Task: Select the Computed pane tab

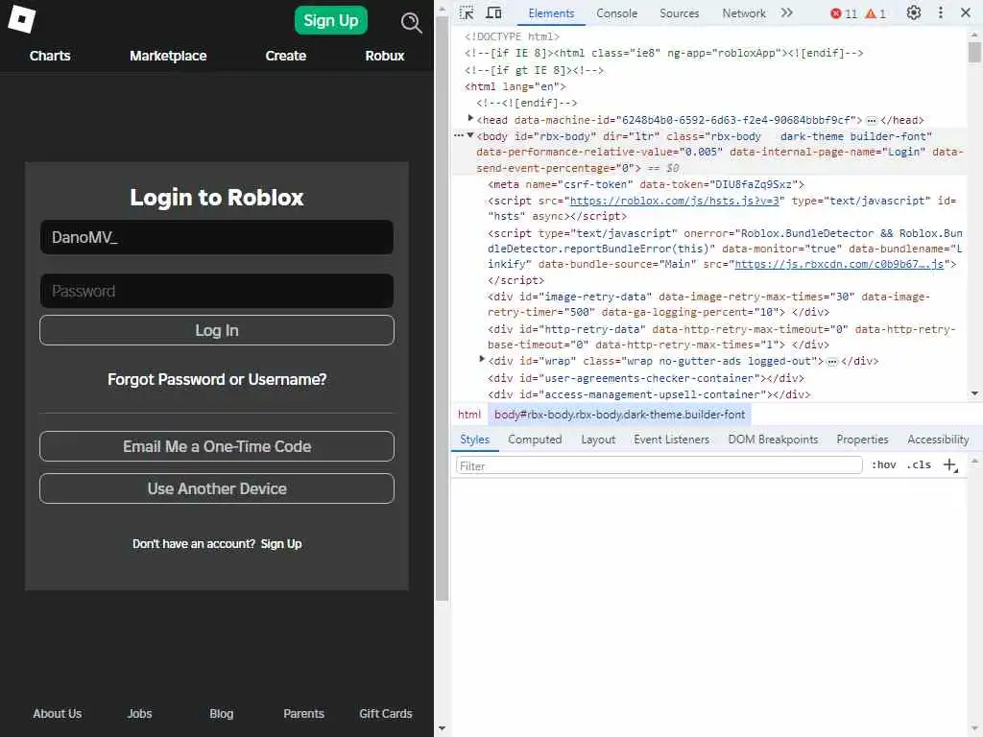Action: (x=535, y=440)
